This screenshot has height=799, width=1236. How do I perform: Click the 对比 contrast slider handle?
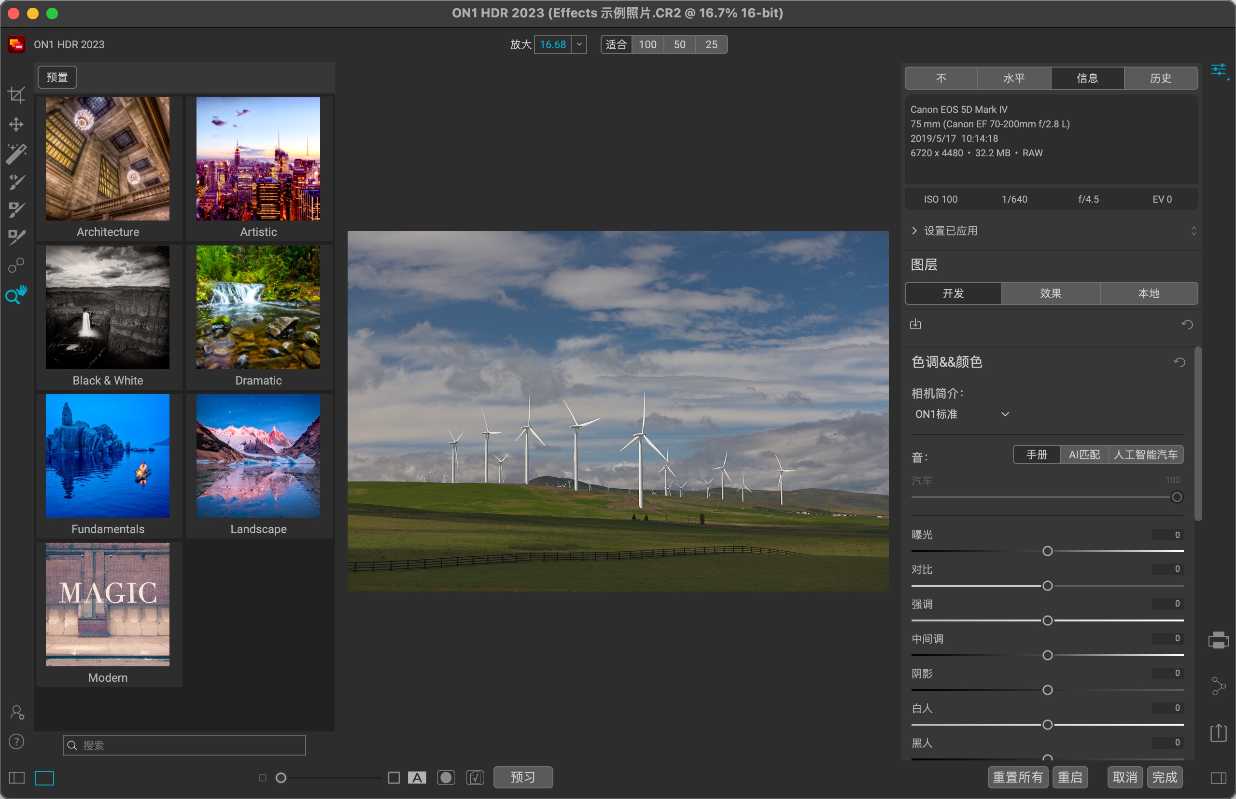(x=1048, y=586)
